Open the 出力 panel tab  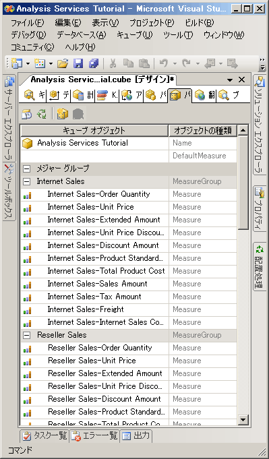point(136,435)
